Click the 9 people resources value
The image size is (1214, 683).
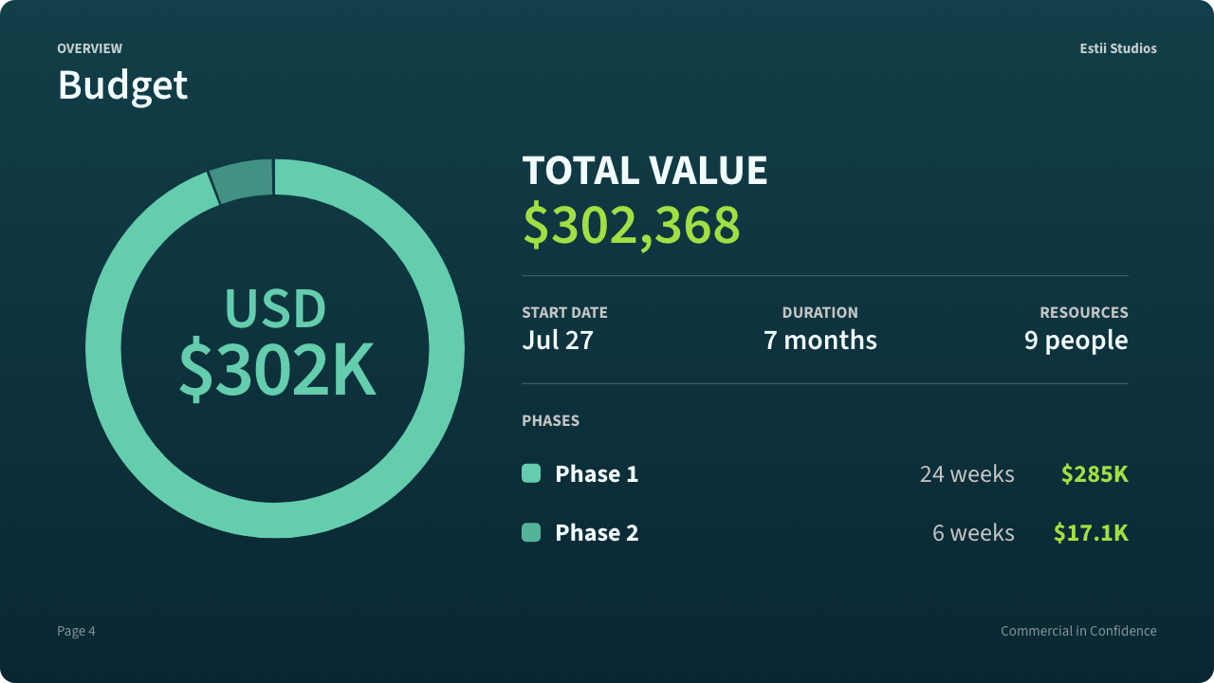tap(1076, 341)
